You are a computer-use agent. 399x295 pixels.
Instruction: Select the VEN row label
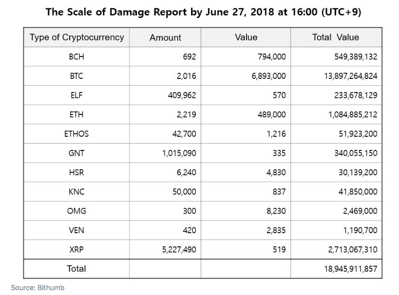point(76,230)
